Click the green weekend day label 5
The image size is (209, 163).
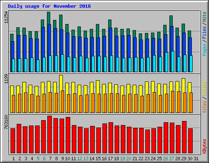pyautogui.click(x=38, y=159)
